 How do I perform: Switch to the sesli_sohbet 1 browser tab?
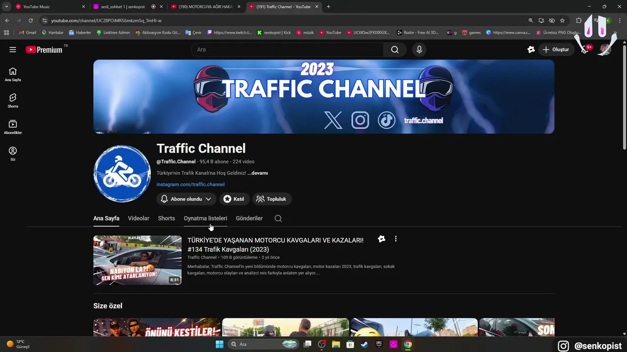pyautogui.click(x=128, y=7)
